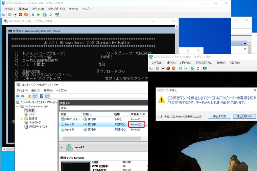Select hvcluster.mylab.test cluster node
Viewport: 257px width, 171px height.
coord(36,106)
